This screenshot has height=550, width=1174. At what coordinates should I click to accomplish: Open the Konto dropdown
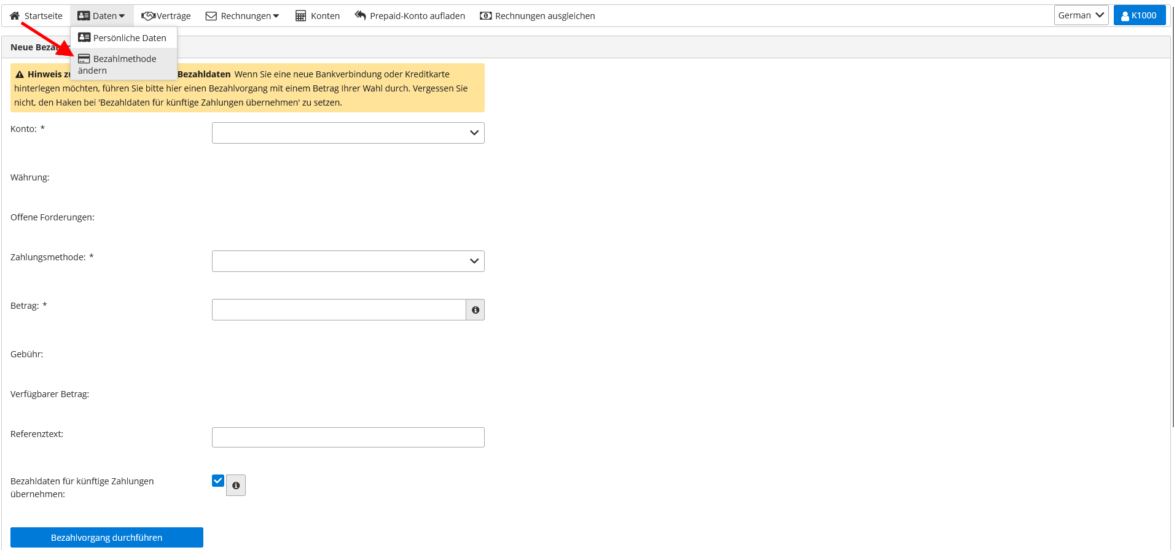point(348,133)
